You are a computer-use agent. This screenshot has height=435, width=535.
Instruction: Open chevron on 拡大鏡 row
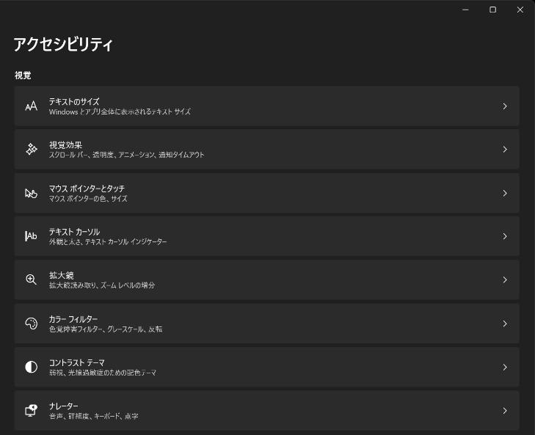(505, 279)
